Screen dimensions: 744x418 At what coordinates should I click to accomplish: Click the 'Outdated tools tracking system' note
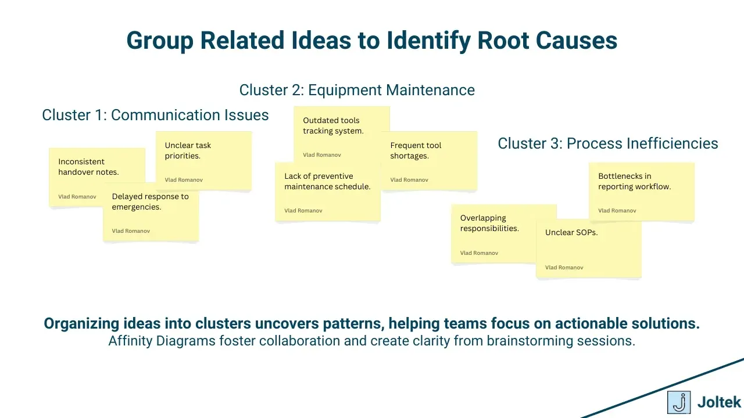342,135
